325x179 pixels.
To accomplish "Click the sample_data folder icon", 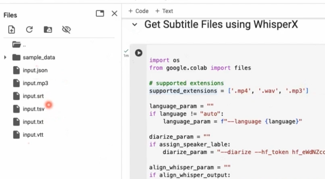I will 17,57.
